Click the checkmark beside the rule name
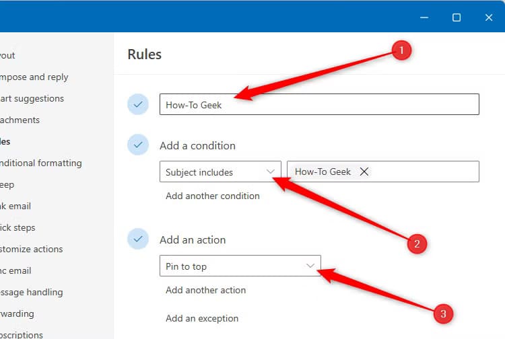505x339 pixels. click(x=138, y=104)
